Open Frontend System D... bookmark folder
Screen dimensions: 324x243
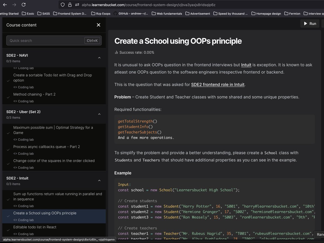pos(70,14)
